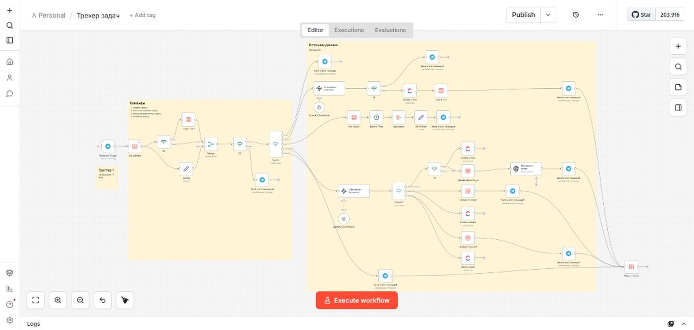Image resolution: width=694 pixels, height=330 pixels.
Task: Add a node with the plus button at the canvas right edge
Action: 678,46
